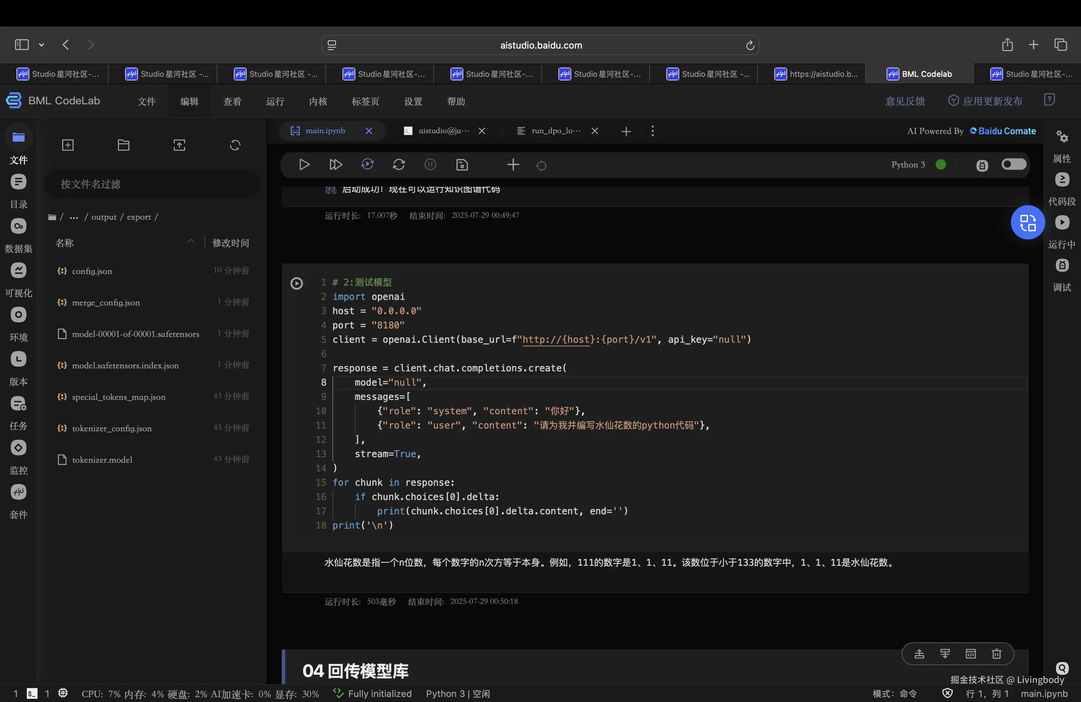Save the notebook with the save icon
The height and width of the screenshot is (702, 1081).
coord(461,164)
